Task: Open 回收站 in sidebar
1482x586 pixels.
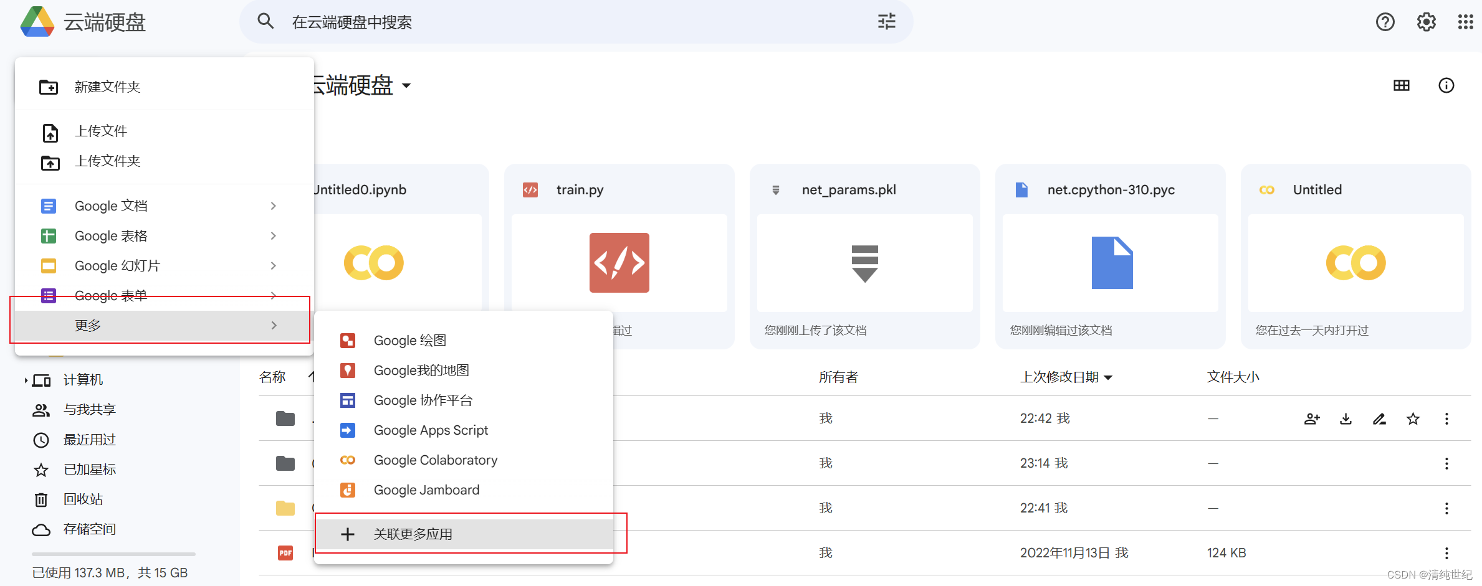Action: (x=83, y=499)
